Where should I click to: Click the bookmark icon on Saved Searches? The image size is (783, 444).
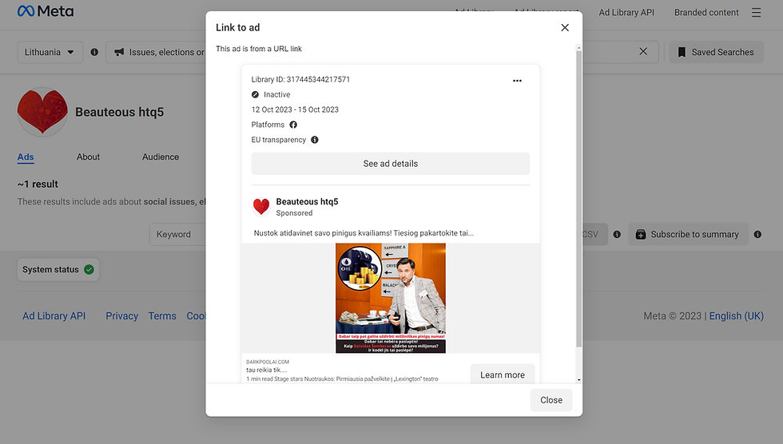click(682, 52)
